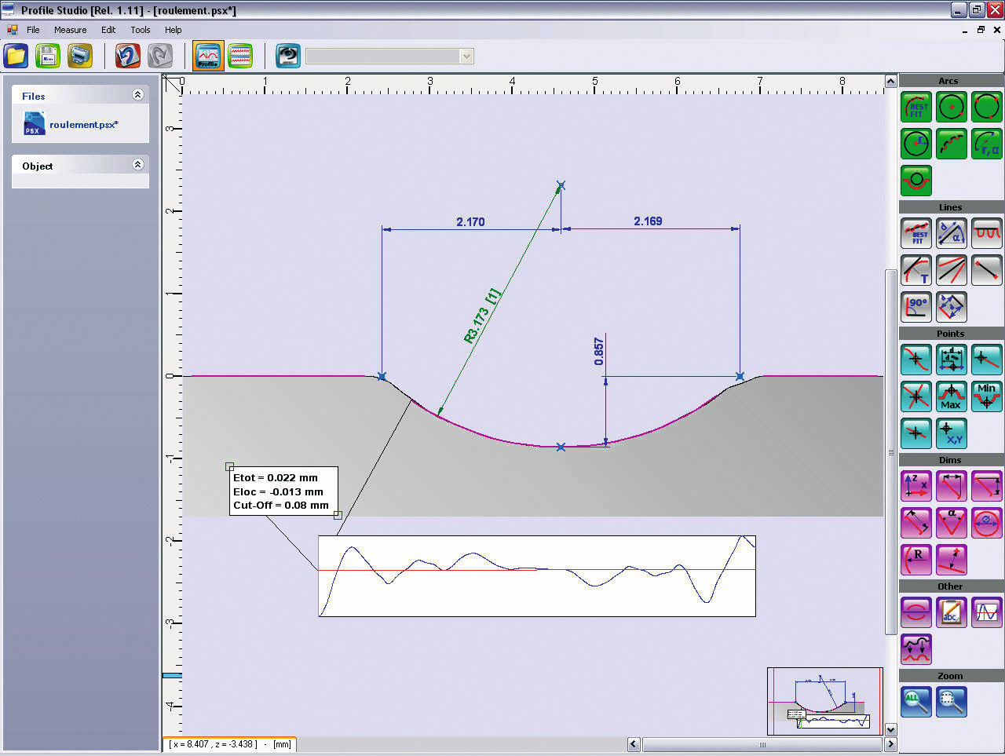Choose the 90° perpendicular line tool

915,306
